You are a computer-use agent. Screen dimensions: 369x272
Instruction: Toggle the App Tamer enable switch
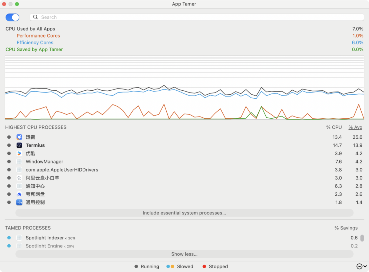click(x=13, y=17)
